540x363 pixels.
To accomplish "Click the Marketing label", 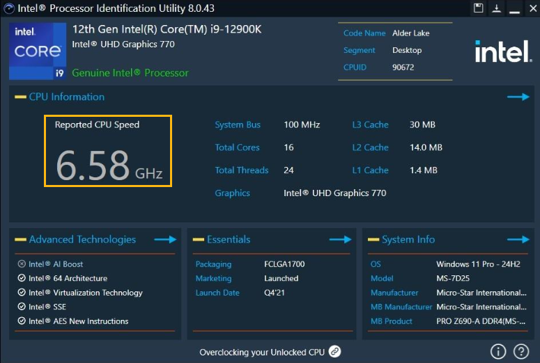I will (213, 278).
